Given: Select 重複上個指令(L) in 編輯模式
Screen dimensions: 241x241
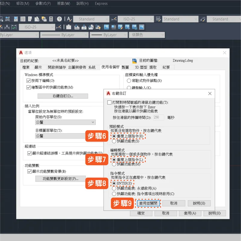Looking at the screenshot, I should tap(114, 160).
